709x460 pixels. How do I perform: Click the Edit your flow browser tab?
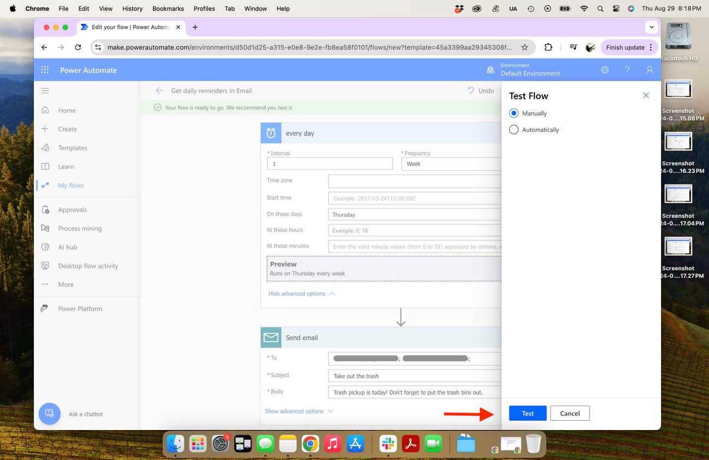tap(131, 27)
